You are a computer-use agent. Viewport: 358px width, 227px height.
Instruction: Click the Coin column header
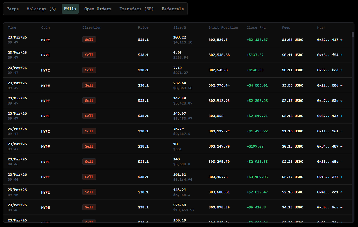point(45,27)
